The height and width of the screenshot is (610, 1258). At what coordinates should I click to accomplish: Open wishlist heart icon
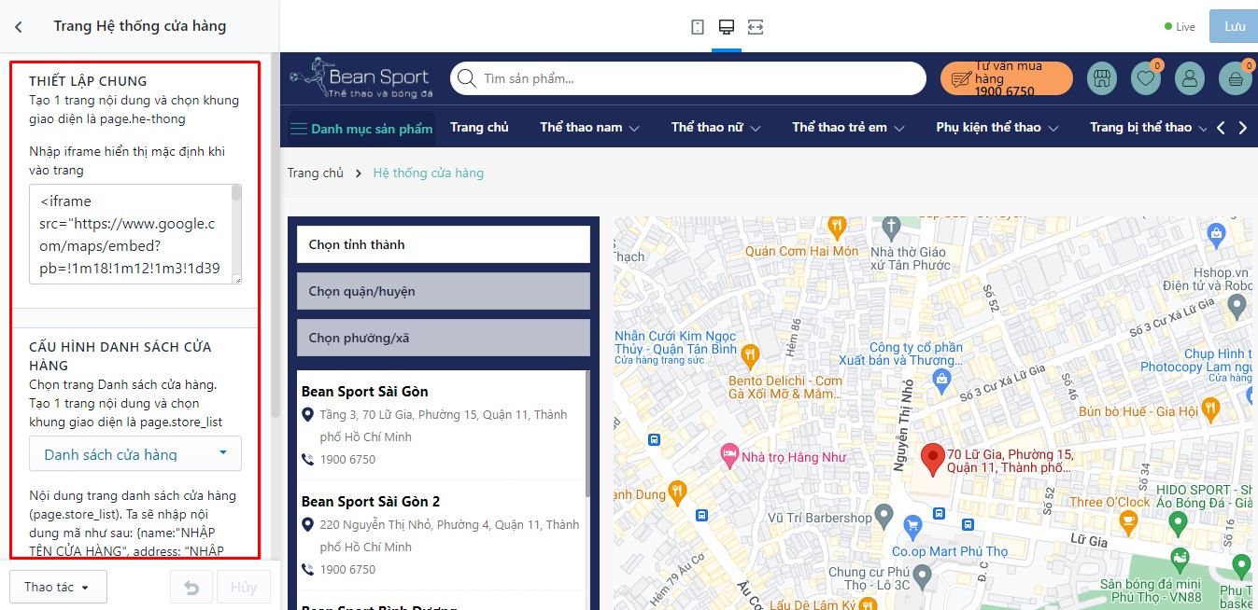pyautogui.click(x=1145, y=78)
